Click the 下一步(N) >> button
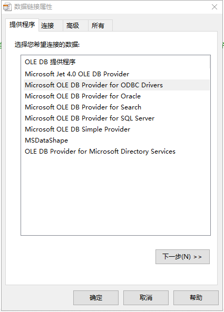The height and width of the screenshot is (312, 224). [x=182, y=257]
